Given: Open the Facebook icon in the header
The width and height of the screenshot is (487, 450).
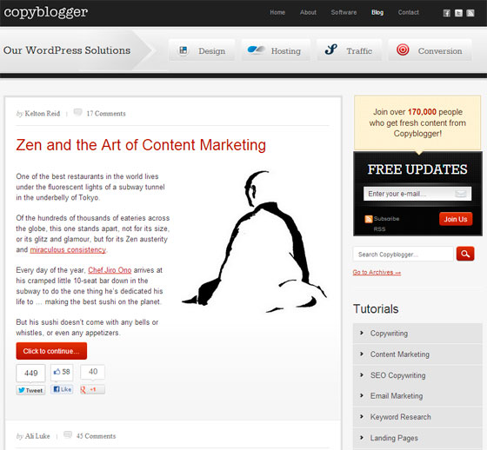Looking at the screenshot, I should [x=447, y=13].
